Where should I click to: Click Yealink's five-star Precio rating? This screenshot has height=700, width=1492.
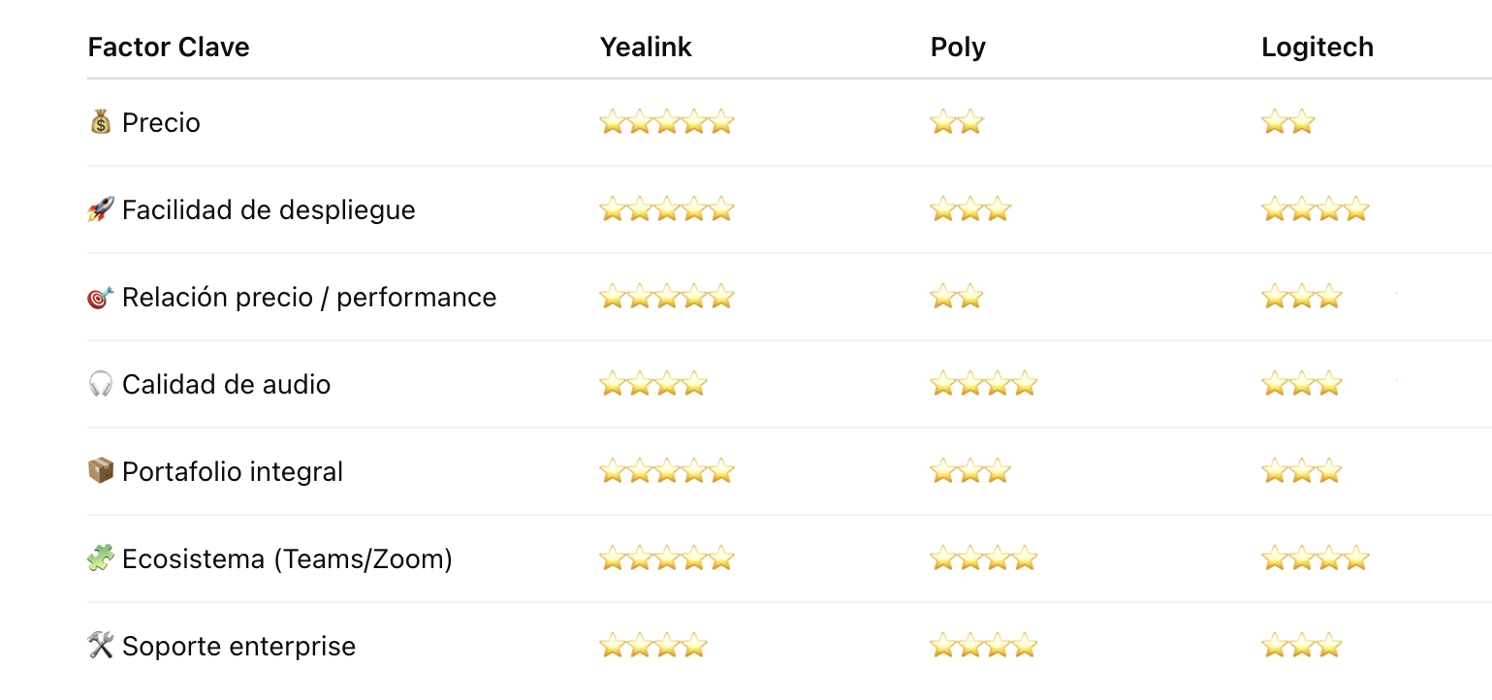point(666,122)
